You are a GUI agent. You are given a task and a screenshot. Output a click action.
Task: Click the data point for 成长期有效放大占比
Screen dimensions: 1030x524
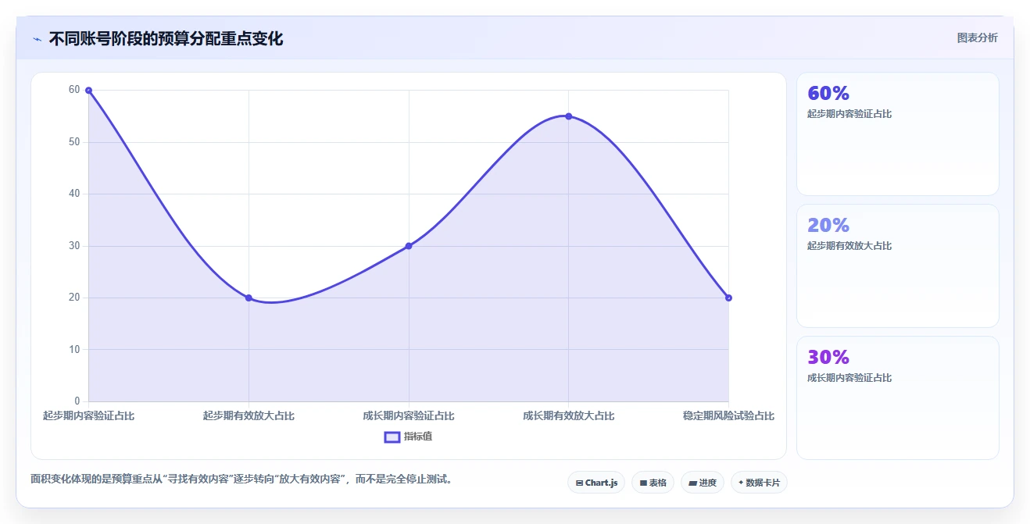[x=568, y=116]
